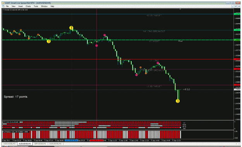242x147 pixels.
Task: Click the yellow 3 marker at lowest candle
Action: coord(178,101)
